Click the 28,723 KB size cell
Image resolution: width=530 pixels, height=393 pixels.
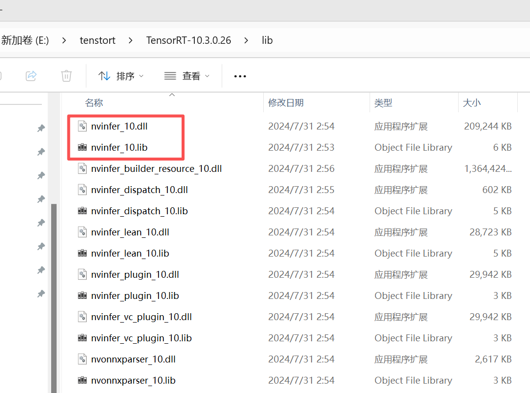tap(491, 232)
